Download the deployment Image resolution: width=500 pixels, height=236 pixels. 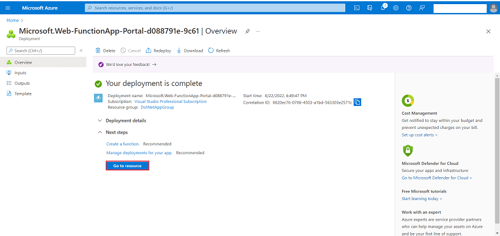click(x=190, y=51)
